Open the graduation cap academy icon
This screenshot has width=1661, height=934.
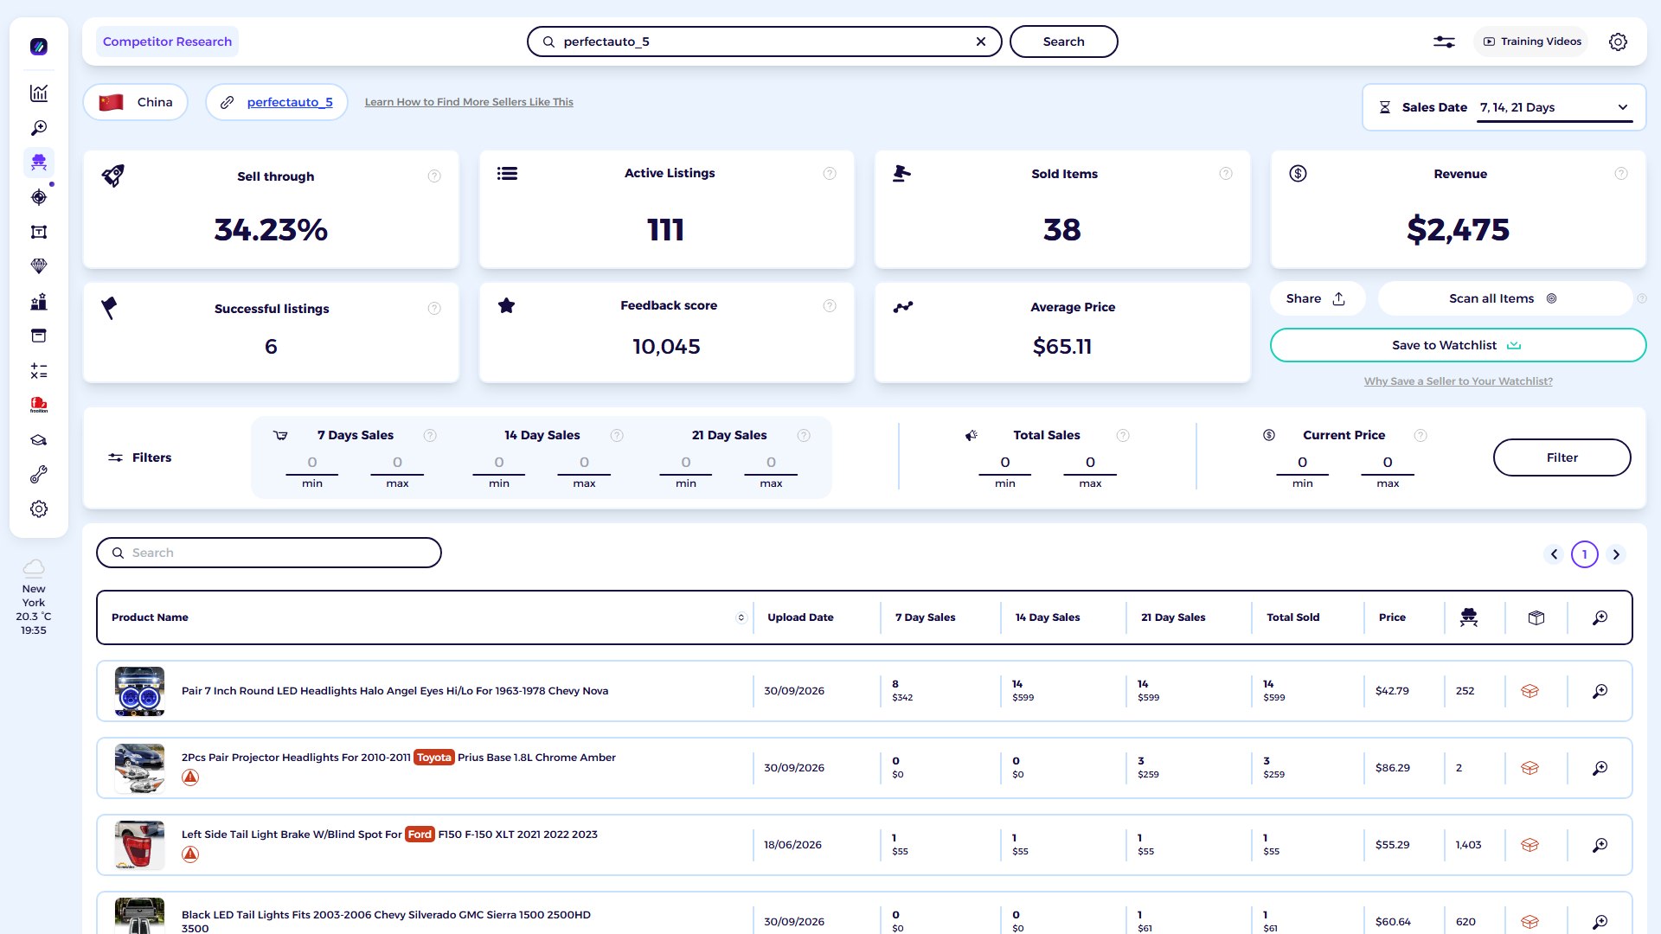click(39, 440)
